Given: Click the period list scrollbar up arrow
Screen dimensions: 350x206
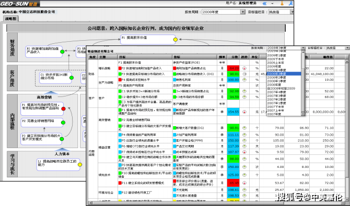Looking at the screenshot, I should tap(303, 52).
